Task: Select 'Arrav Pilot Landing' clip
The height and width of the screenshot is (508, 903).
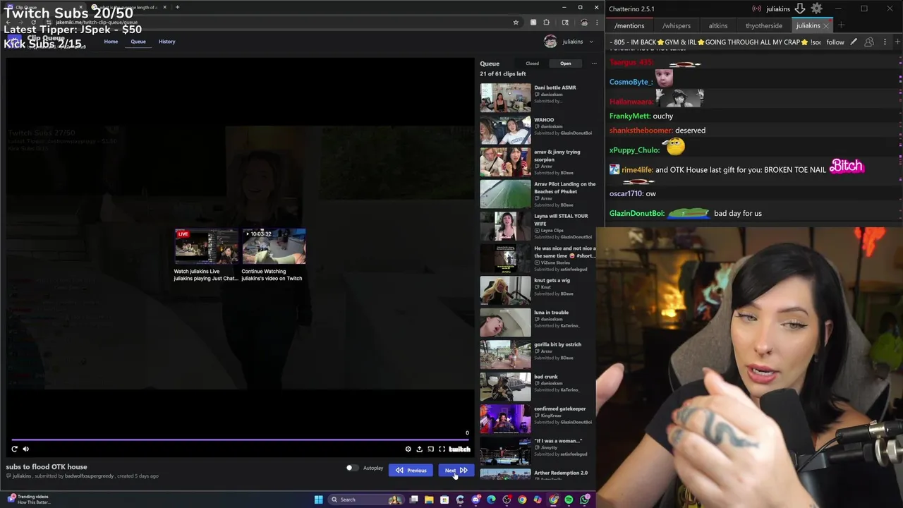Action: 538,194
